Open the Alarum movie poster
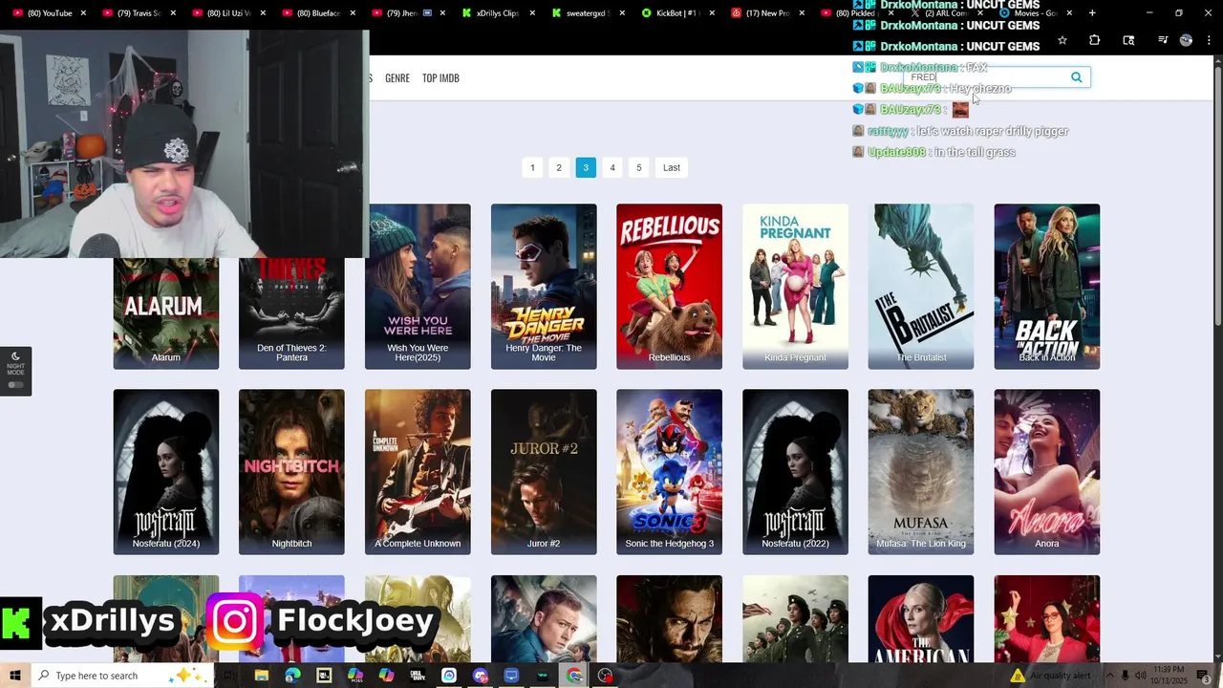This screenshot has height=688, width=1223. point(166,313)
